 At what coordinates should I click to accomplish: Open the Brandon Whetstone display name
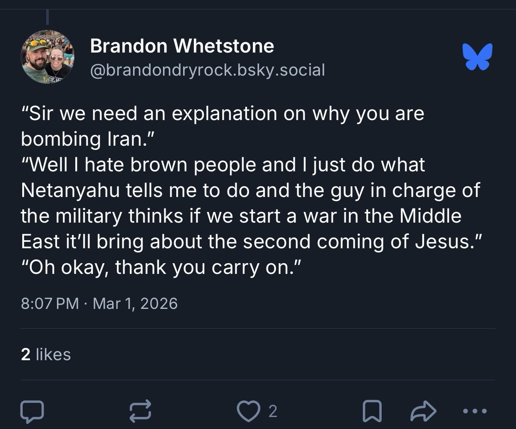tap(182, 46)
